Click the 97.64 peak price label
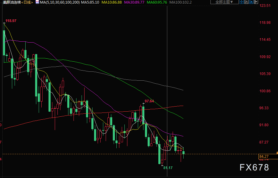 (149, 101)
